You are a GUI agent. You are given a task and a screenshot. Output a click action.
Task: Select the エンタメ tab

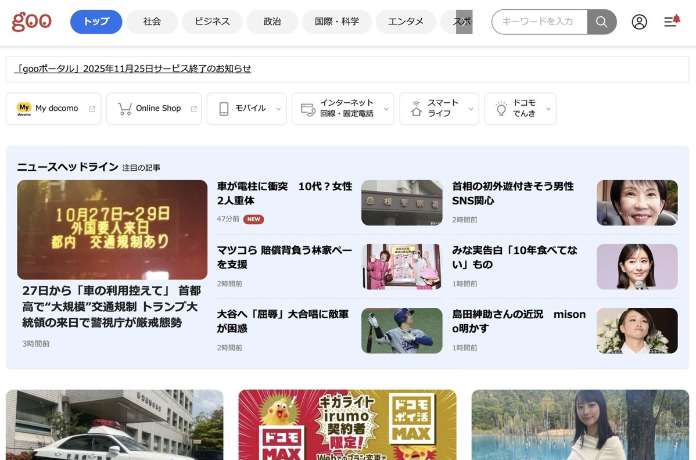[406, 22]
